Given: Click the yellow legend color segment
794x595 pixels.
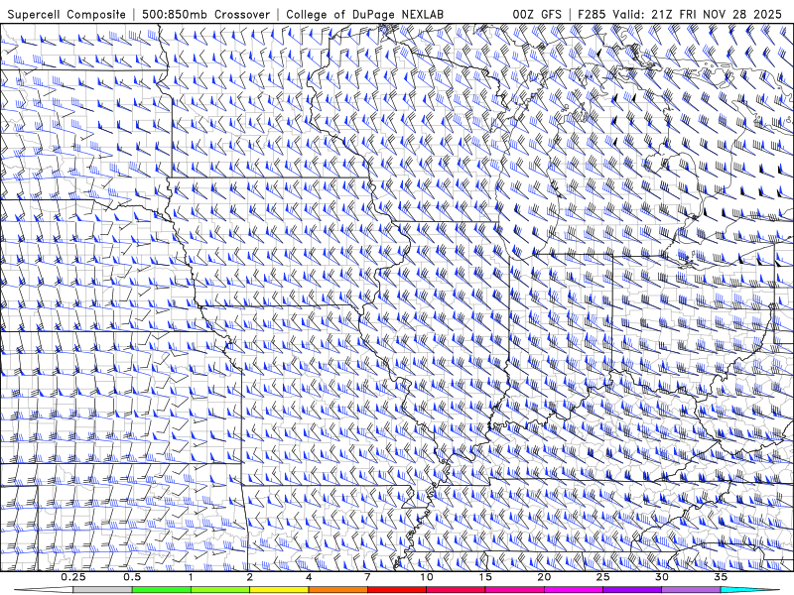Looking at the screenshot, I should 279,590.
